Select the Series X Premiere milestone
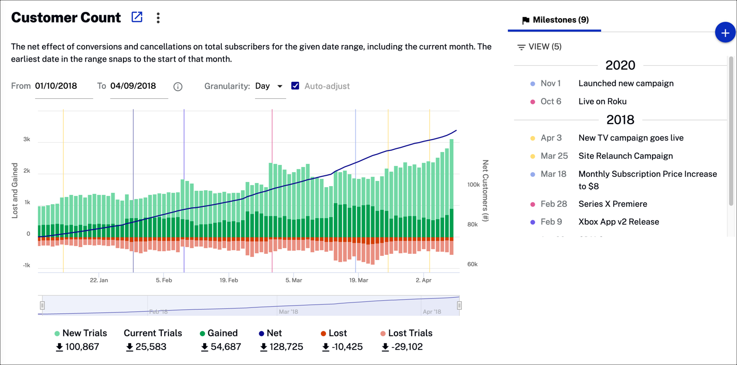The image size is (737, 365). point(612,204)
